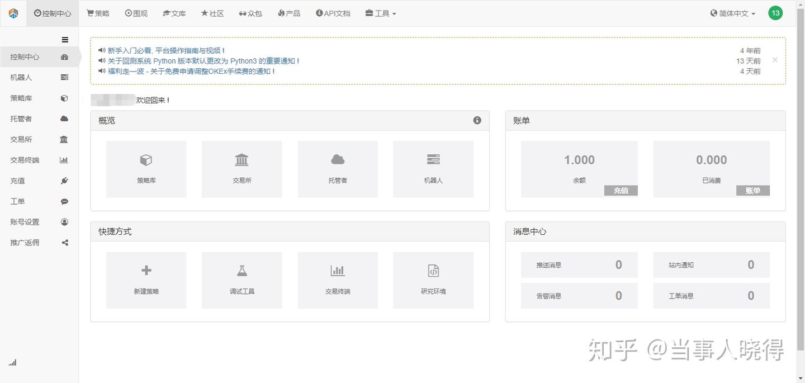Open 策略库 via the cube icon
805x383 pixels.
click(64, 98)
